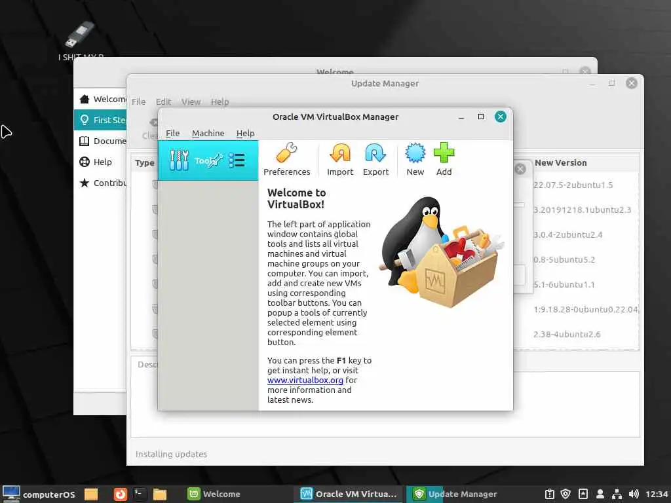Screen dimensions: 671x503
Task: Open the computerOS start menu
Action: click(39, 494)
